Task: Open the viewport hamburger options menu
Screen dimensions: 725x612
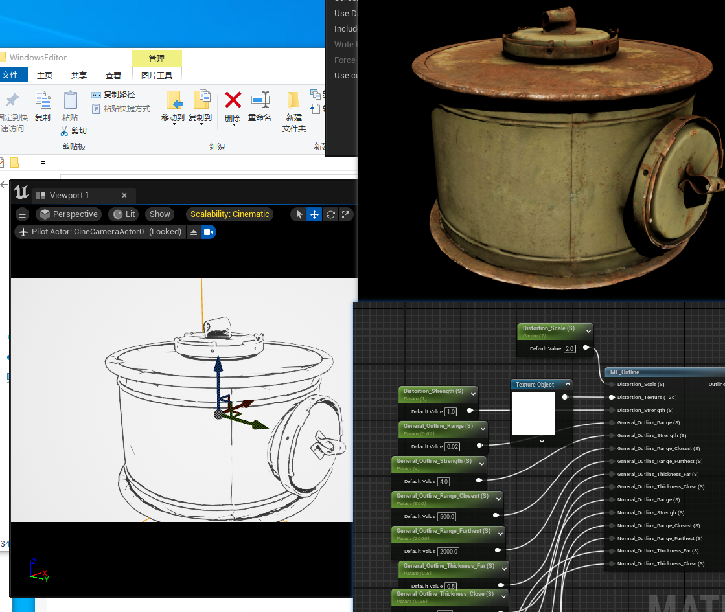Action: (23, 214)
